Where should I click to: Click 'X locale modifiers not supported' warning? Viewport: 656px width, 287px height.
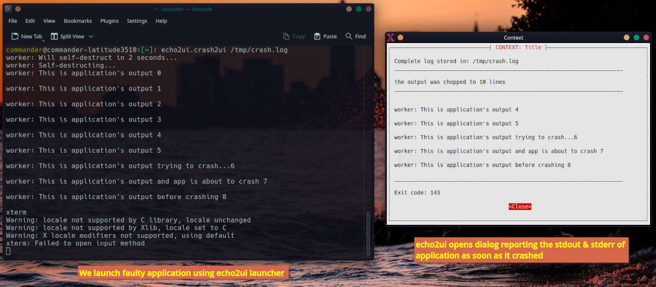click(120, 236)
